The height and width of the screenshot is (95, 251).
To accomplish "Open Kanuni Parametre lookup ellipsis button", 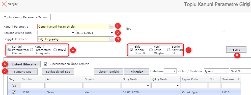I will 112,26.
